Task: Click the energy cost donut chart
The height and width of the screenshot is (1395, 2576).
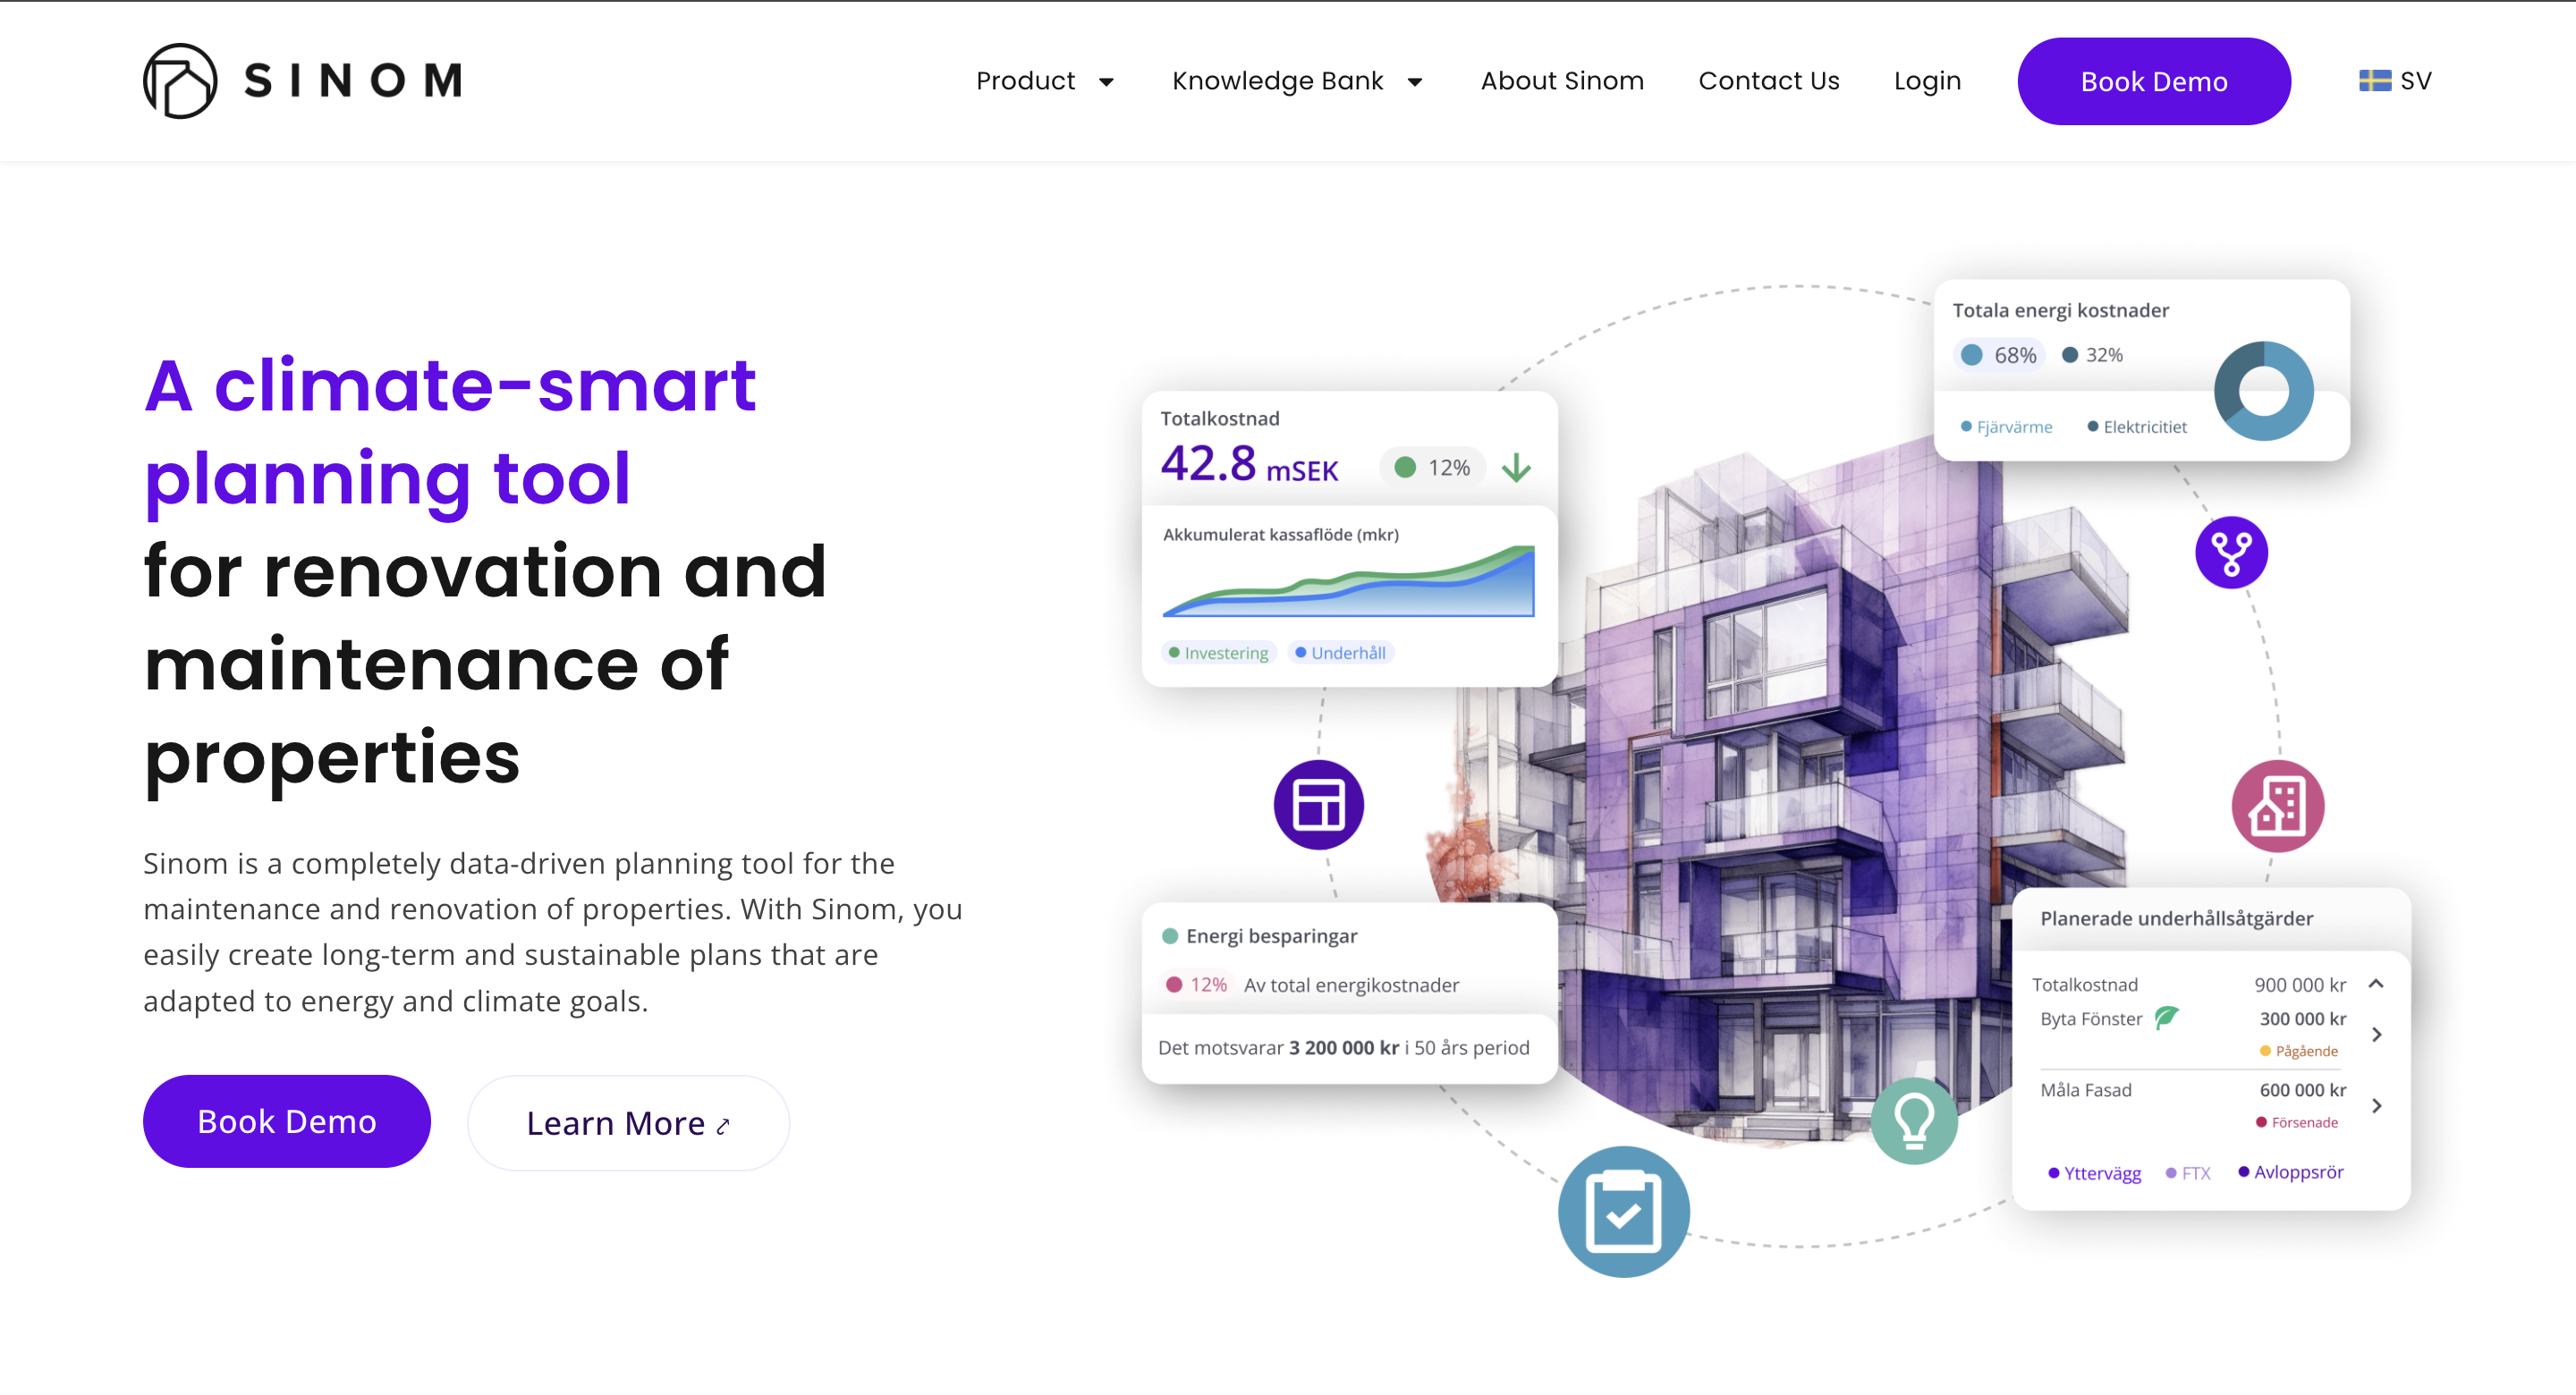Action: pyautogui.click(x=2263, y=392)
